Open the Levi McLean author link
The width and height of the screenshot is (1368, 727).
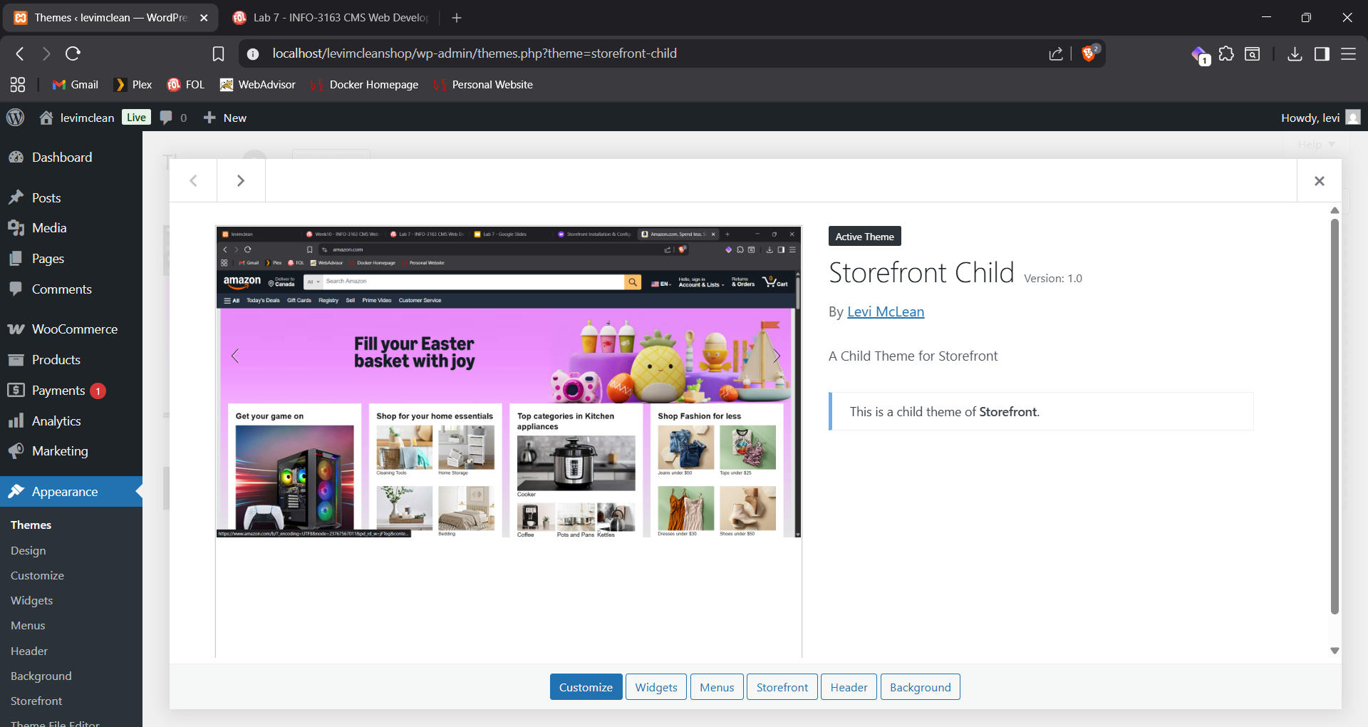click(885, 311)
